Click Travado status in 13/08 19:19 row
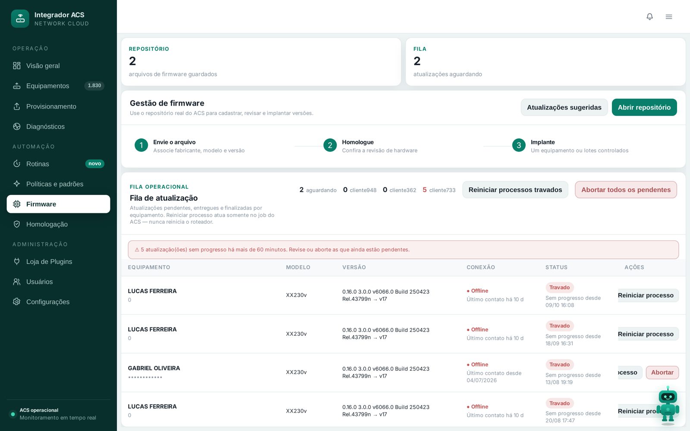690x431 pixels. tap(559, 365)
